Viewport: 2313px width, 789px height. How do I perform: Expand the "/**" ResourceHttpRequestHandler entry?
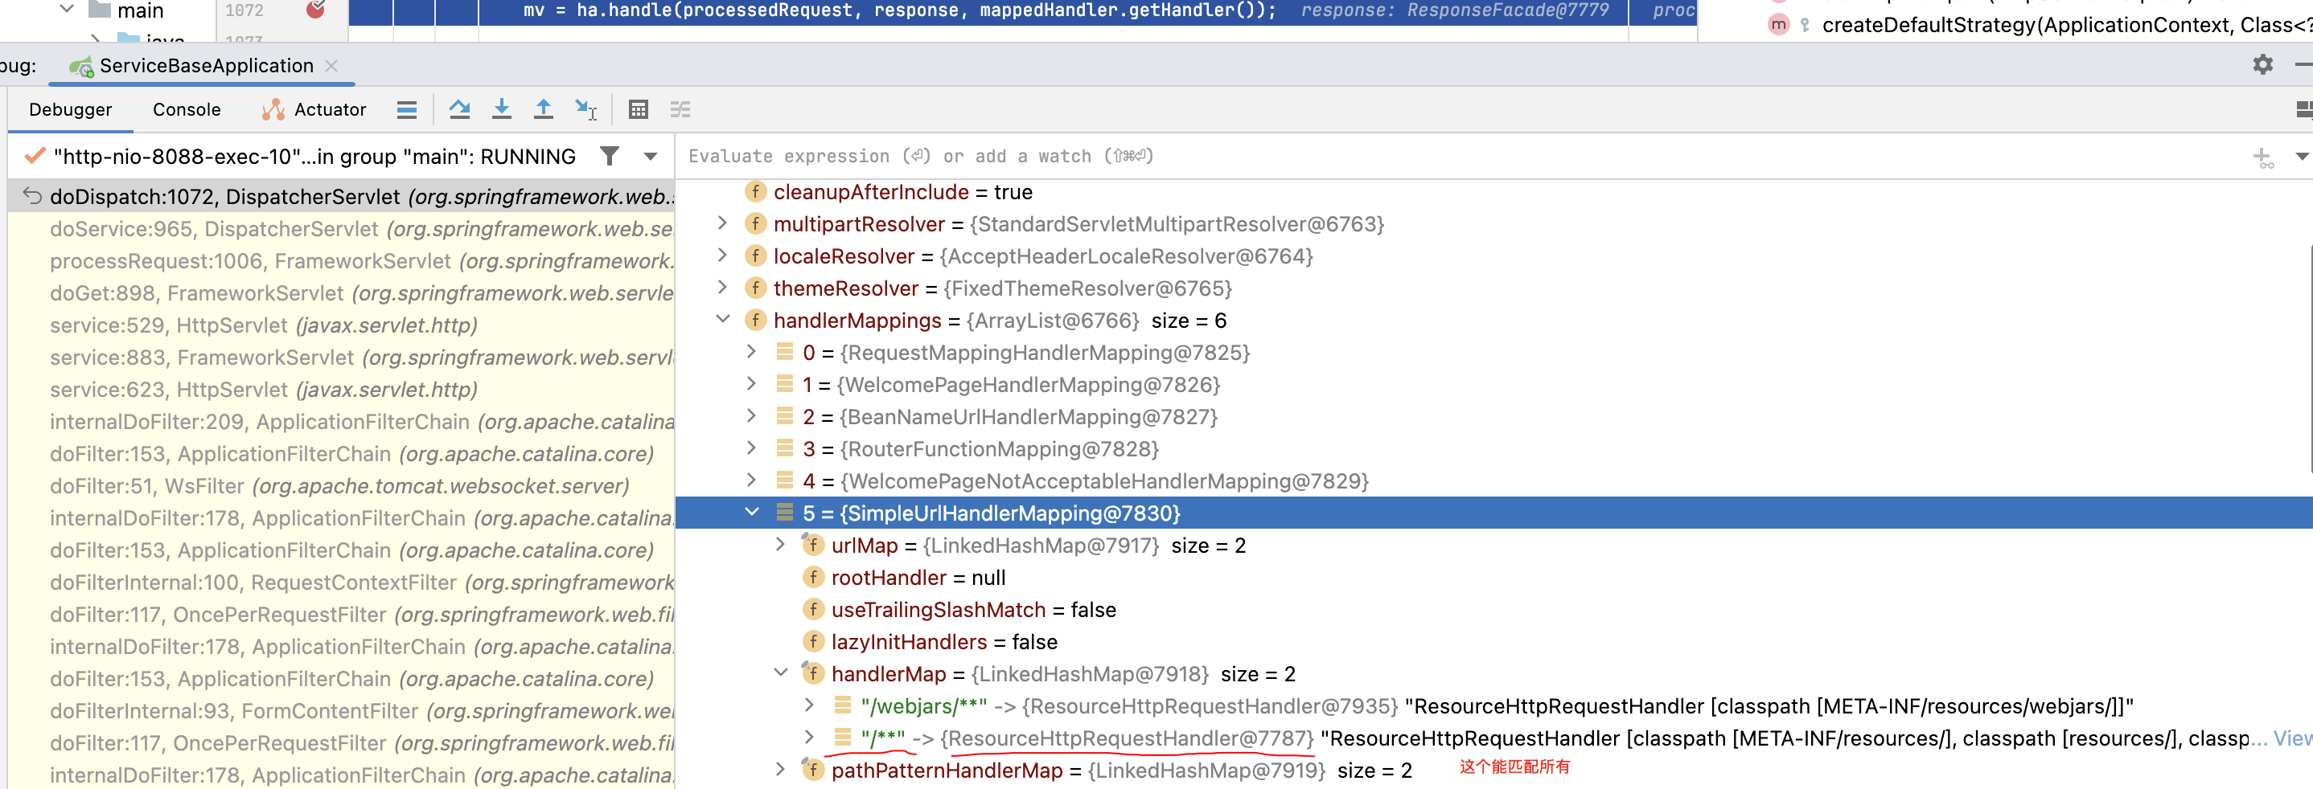click(809, 737)
